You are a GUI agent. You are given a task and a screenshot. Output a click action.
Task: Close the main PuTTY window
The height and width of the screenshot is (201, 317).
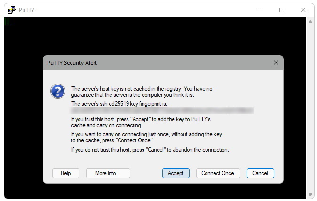tap(303, 10)
